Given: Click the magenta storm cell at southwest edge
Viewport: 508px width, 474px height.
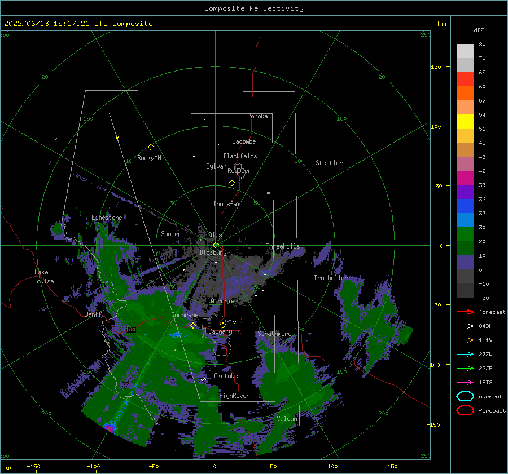Looking at the screenshot, I should pos(110,428).
